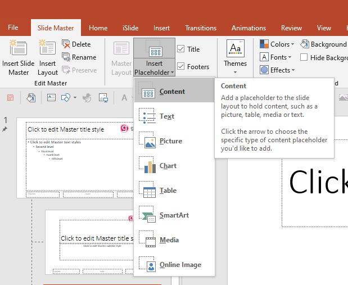Select the Table placeholder option
This screenshot has width=348, height=285.
[174, 190]
